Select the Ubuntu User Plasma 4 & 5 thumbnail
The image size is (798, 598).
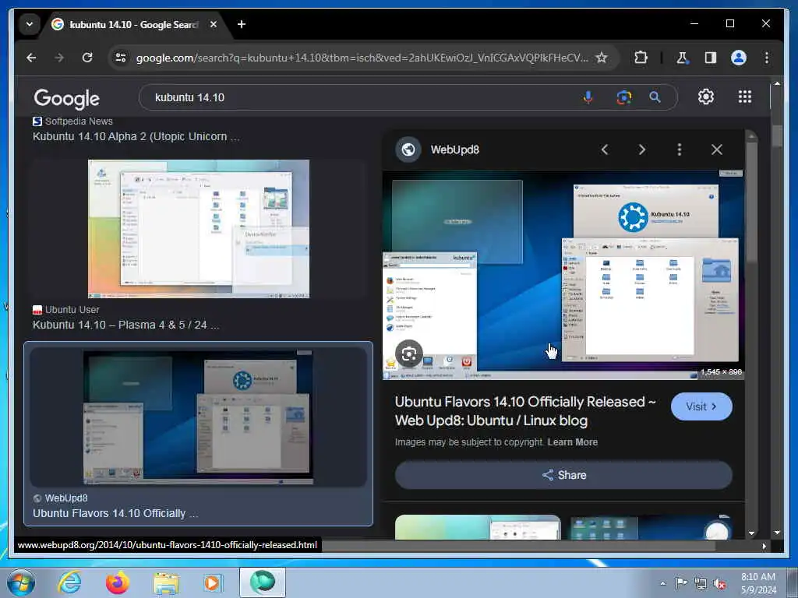tap(199, 229)
